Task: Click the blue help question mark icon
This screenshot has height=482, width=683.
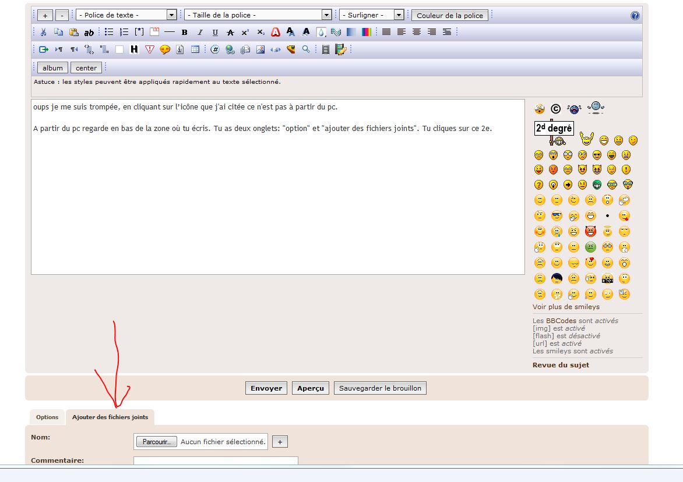Action: (x=635, y=16)
